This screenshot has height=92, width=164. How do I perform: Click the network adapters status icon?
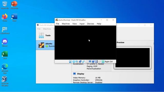pyautogui.click(x=80, y=62)
